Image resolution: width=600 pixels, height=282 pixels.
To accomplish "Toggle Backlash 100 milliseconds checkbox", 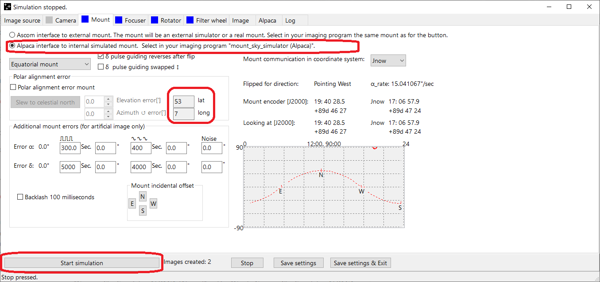I will click(20, 197).
